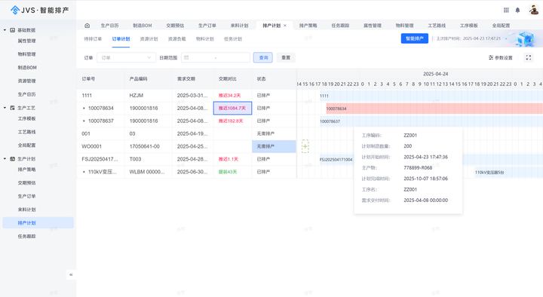Click the 需求交期 column header
Image resolution: width=543 pixels, height=297 pixels.
click(x=186, y=79)
